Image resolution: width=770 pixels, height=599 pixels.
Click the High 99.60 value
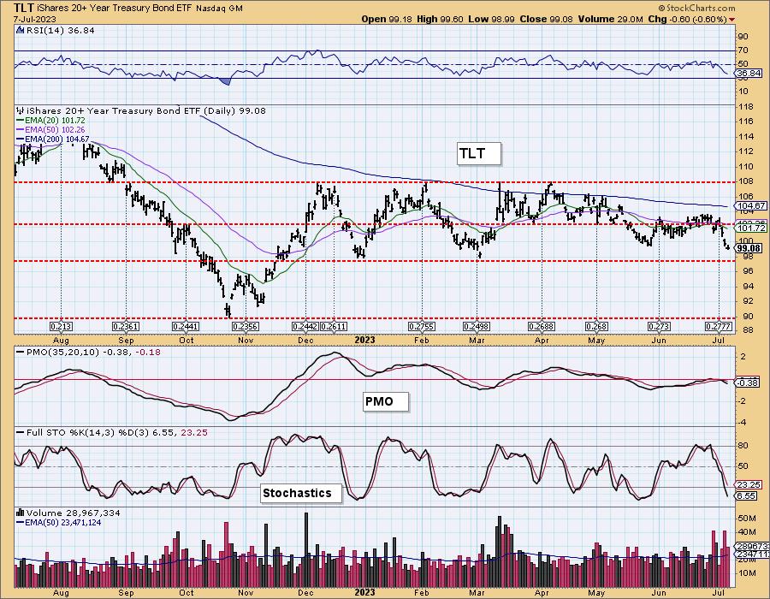click(x=440, y=19)
